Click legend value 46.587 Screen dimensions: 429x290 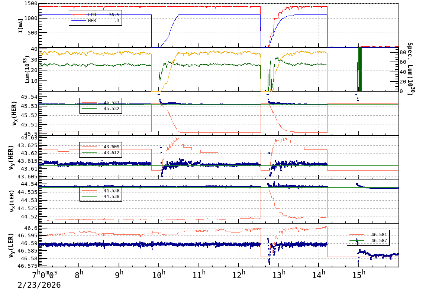pyautogui.click(x=379, y=241)
